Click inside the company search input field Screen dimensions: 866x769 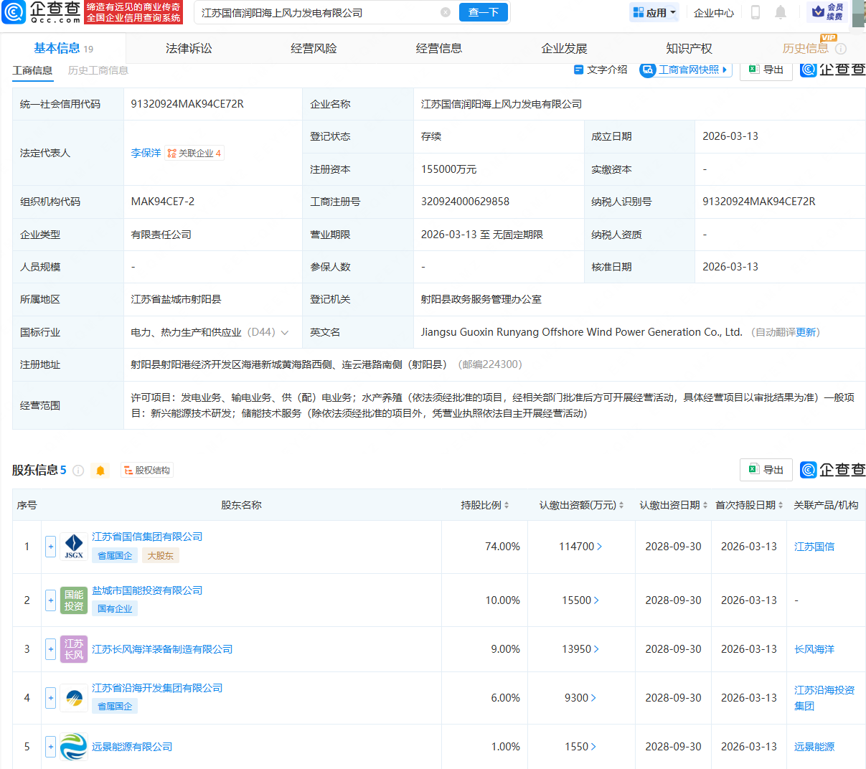[x=309, y=12]
